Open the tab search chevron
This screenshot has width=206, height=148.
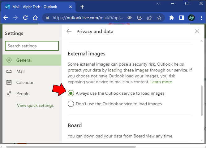pos(158,3)
